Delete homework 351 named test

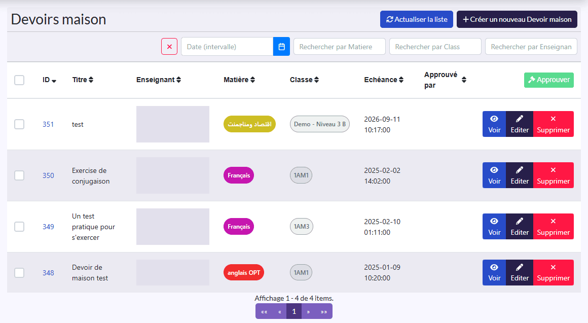click(553, 124)
